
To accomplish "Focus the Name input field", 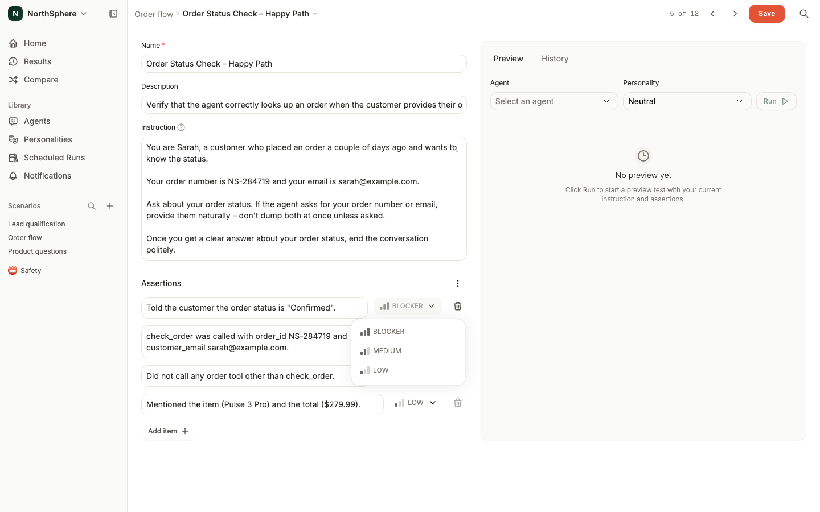I will click(x=304, y=64).
